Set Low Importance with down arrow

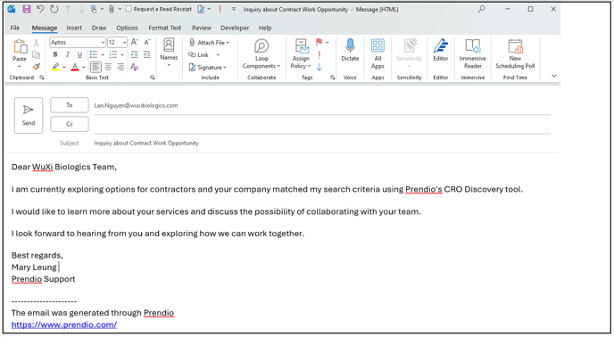[x=319, y=68]
